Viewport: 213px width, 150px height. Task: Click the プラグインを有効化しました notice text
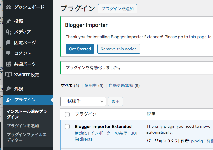(x=93, y=68)
